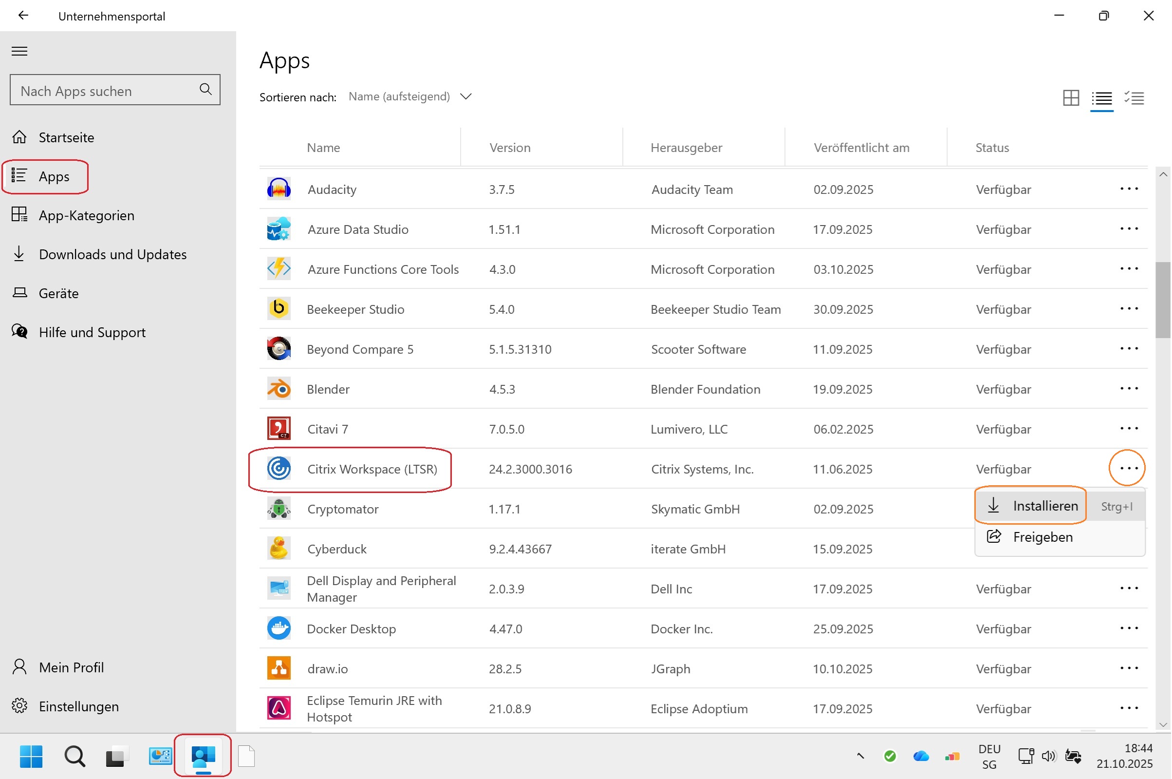Open the ellipsis options for Beekeeper Studio
Viewport: 1172px width, 779px height.
pyautogui.click(x=1129, y=308)
